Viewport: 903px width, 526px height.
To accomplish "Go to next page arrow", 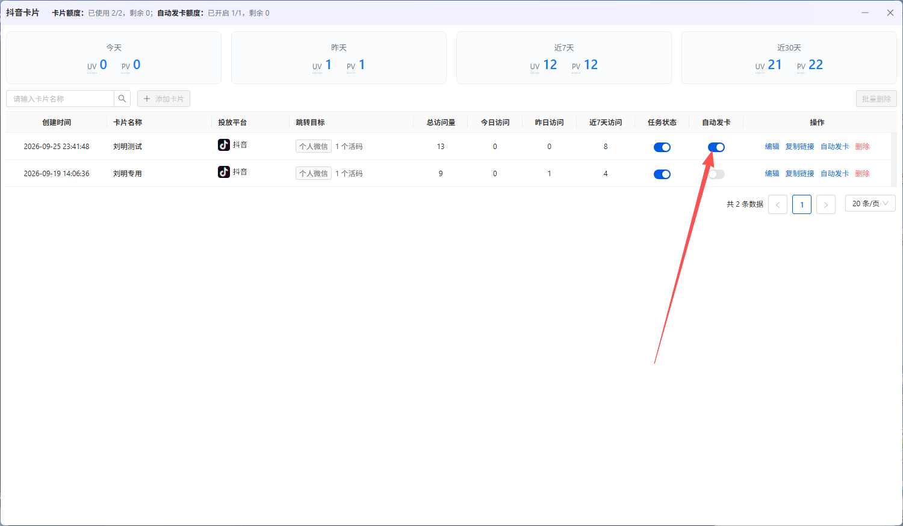I will coord(826,204).
